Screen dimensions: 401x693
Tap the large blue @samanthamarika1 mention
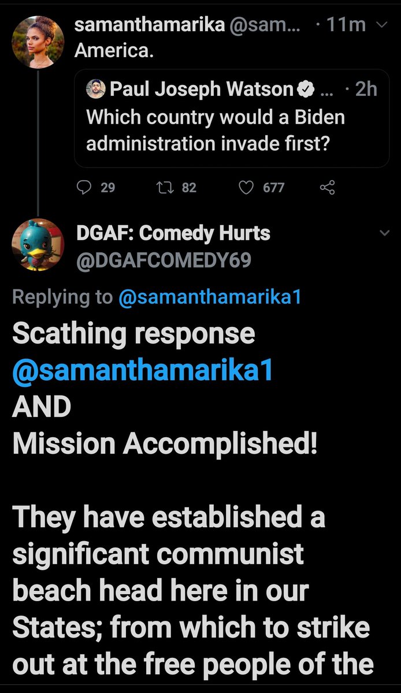[x=142, y=370]
